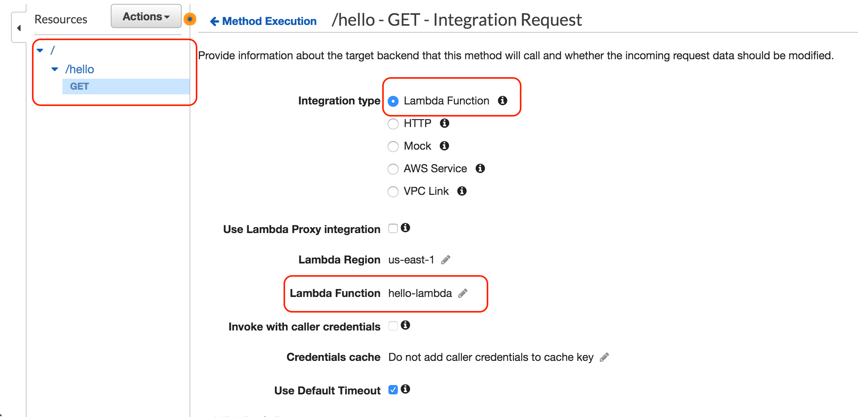The height and width of the screenshot is (417, 858).
Task: Go back to Method Execution
Action: (263, 21)
